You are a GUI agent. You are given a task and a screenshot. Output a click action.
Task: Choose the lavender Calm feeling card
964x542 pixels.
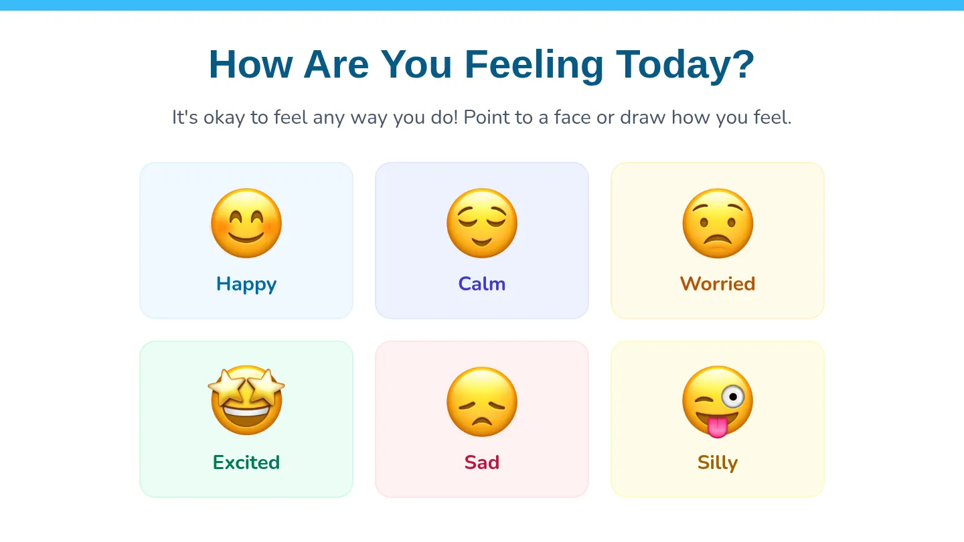(x=482, y=240)
